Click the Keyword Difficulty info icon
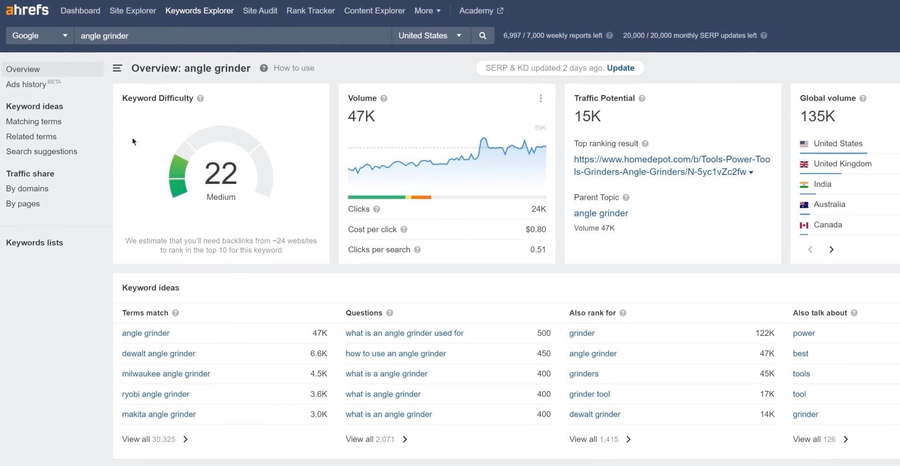Image resolution: width=900 pixels, height=466 pixels. (200, 98)
